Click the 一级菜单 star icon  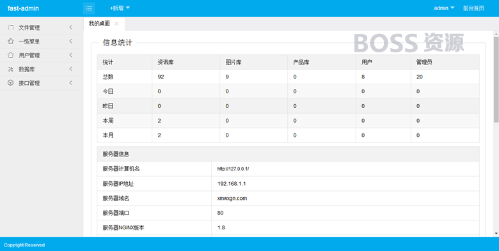10,41
